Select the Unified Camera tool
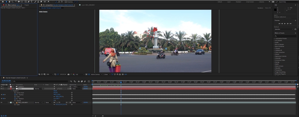 click(x=19, y=2)
